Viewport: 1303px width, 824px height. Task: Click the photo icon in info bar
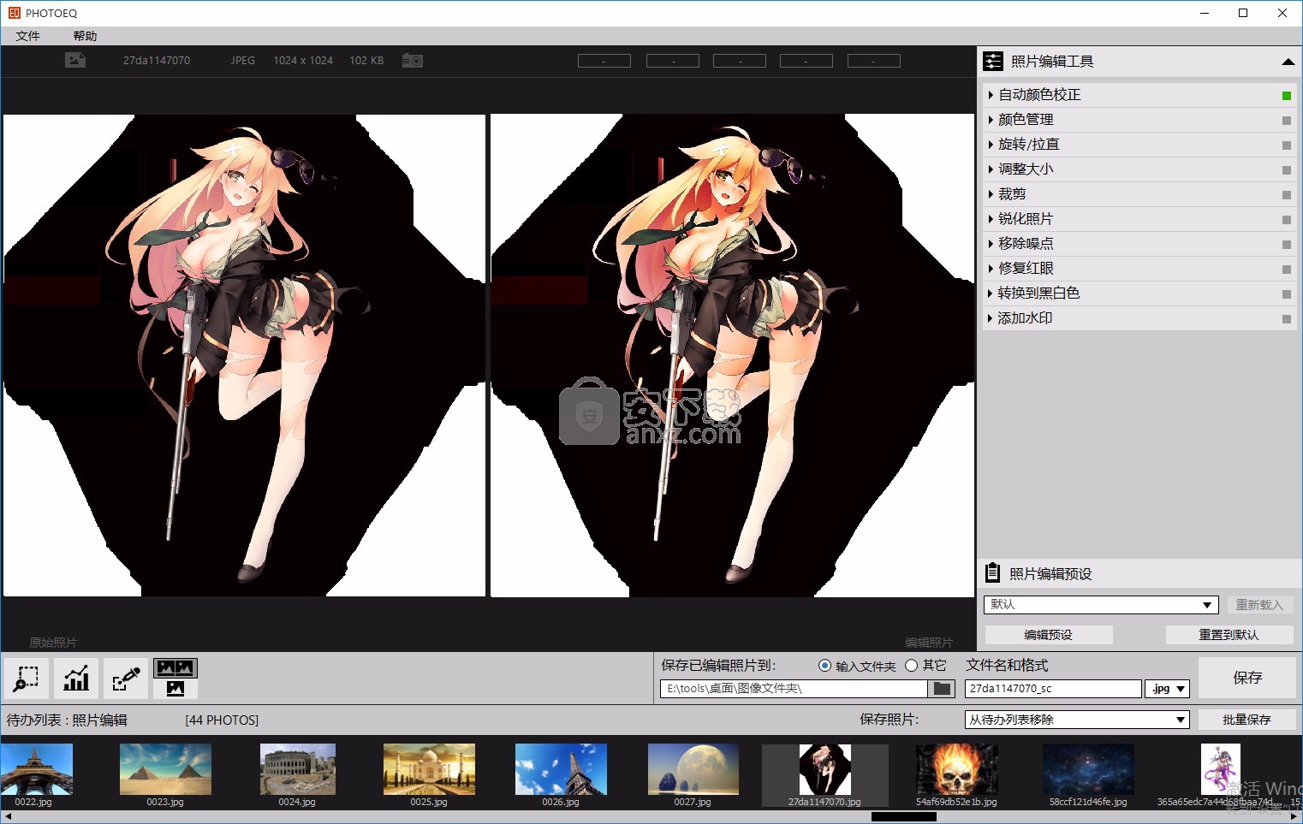(x=75, y=60)
